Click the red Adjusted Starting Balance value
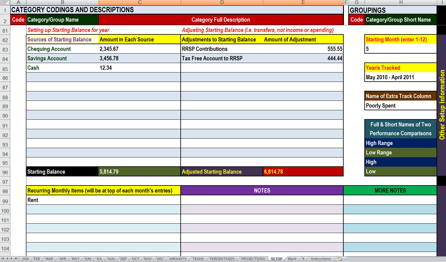This screenshot has width=446, height=262. point(303,172)
